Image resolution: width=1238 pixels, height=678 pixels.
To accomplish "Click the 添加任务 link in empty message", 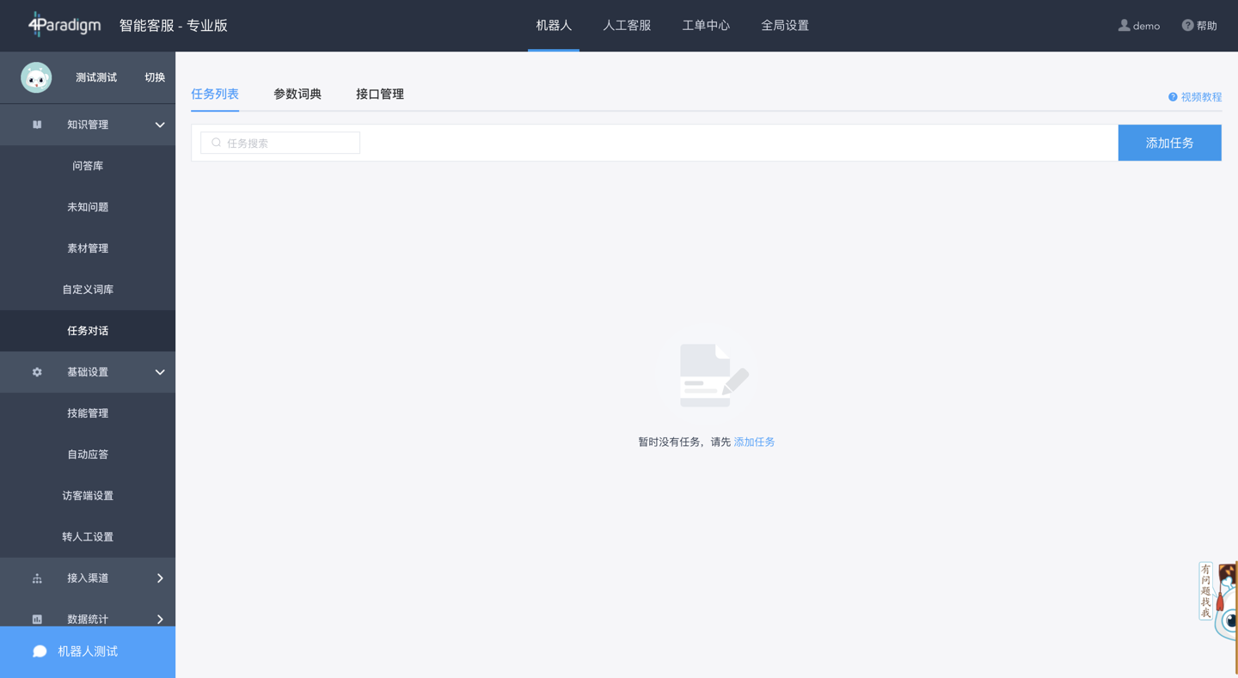I will click(x=754, y=442).
